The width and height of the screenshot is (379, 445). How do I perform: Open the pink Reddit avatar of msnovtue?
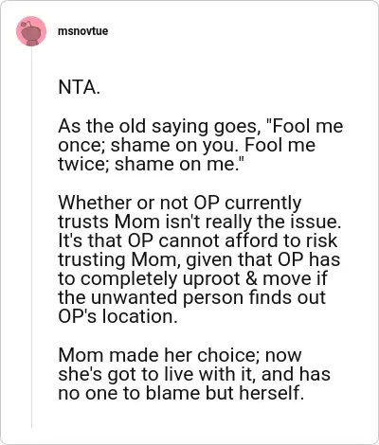click(31, 31)
